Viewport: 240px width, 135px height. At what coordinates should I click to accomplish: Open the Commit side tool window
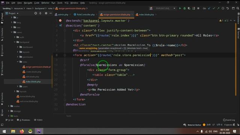coord(2,51)
